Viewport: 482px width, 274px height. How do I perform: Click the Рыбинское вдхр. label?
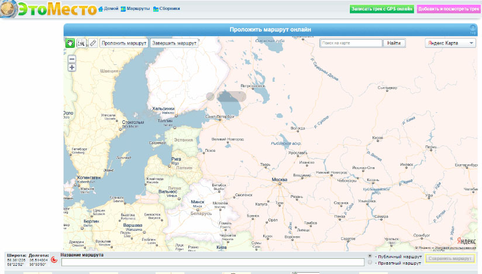pyautogui.click(x=286, y=144)
